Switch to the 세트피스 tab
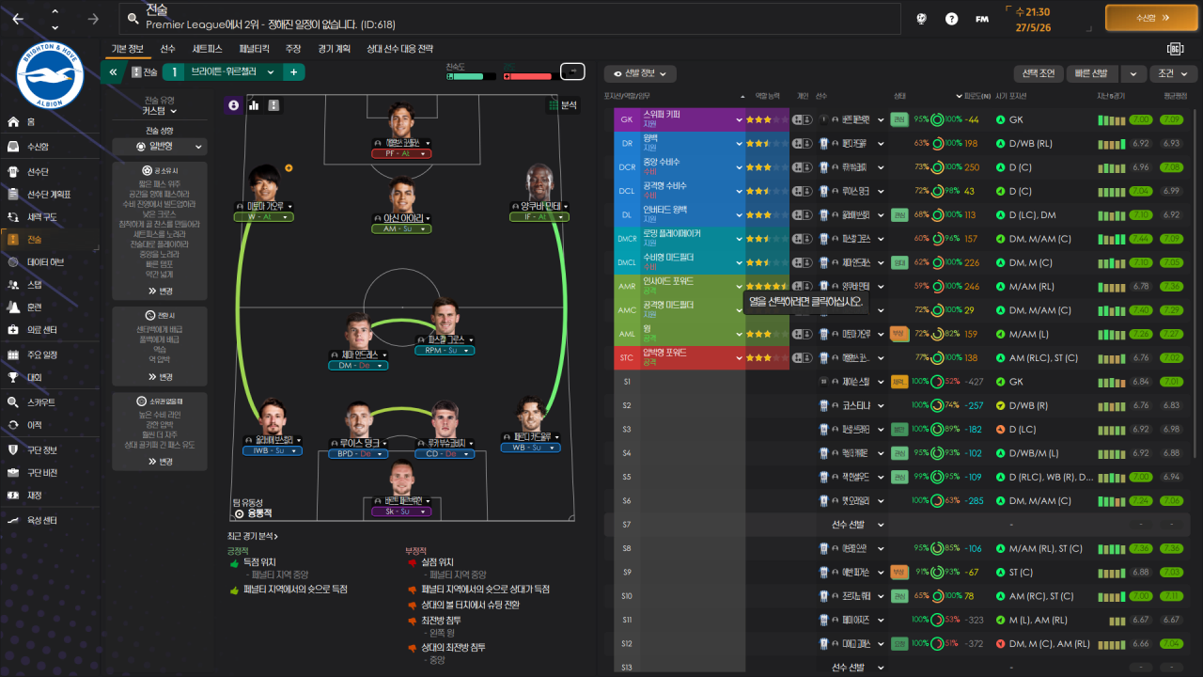Image resolution: width=1203 pixels, height=677 pixels. (x=207, y=49)
